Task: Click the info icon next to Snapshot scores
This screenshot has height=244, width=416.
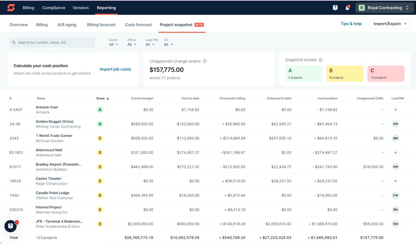Action: [321, 60]
